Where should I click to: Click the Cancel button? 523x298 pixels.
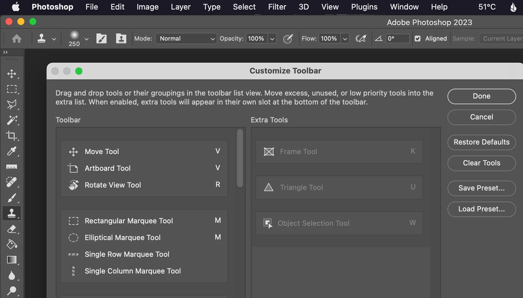(482, 117)
